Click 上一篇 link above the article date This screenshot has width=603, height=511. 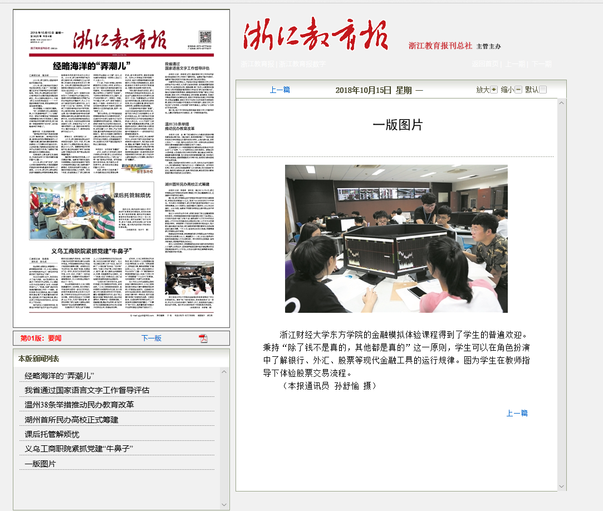(x=280, y=90)
